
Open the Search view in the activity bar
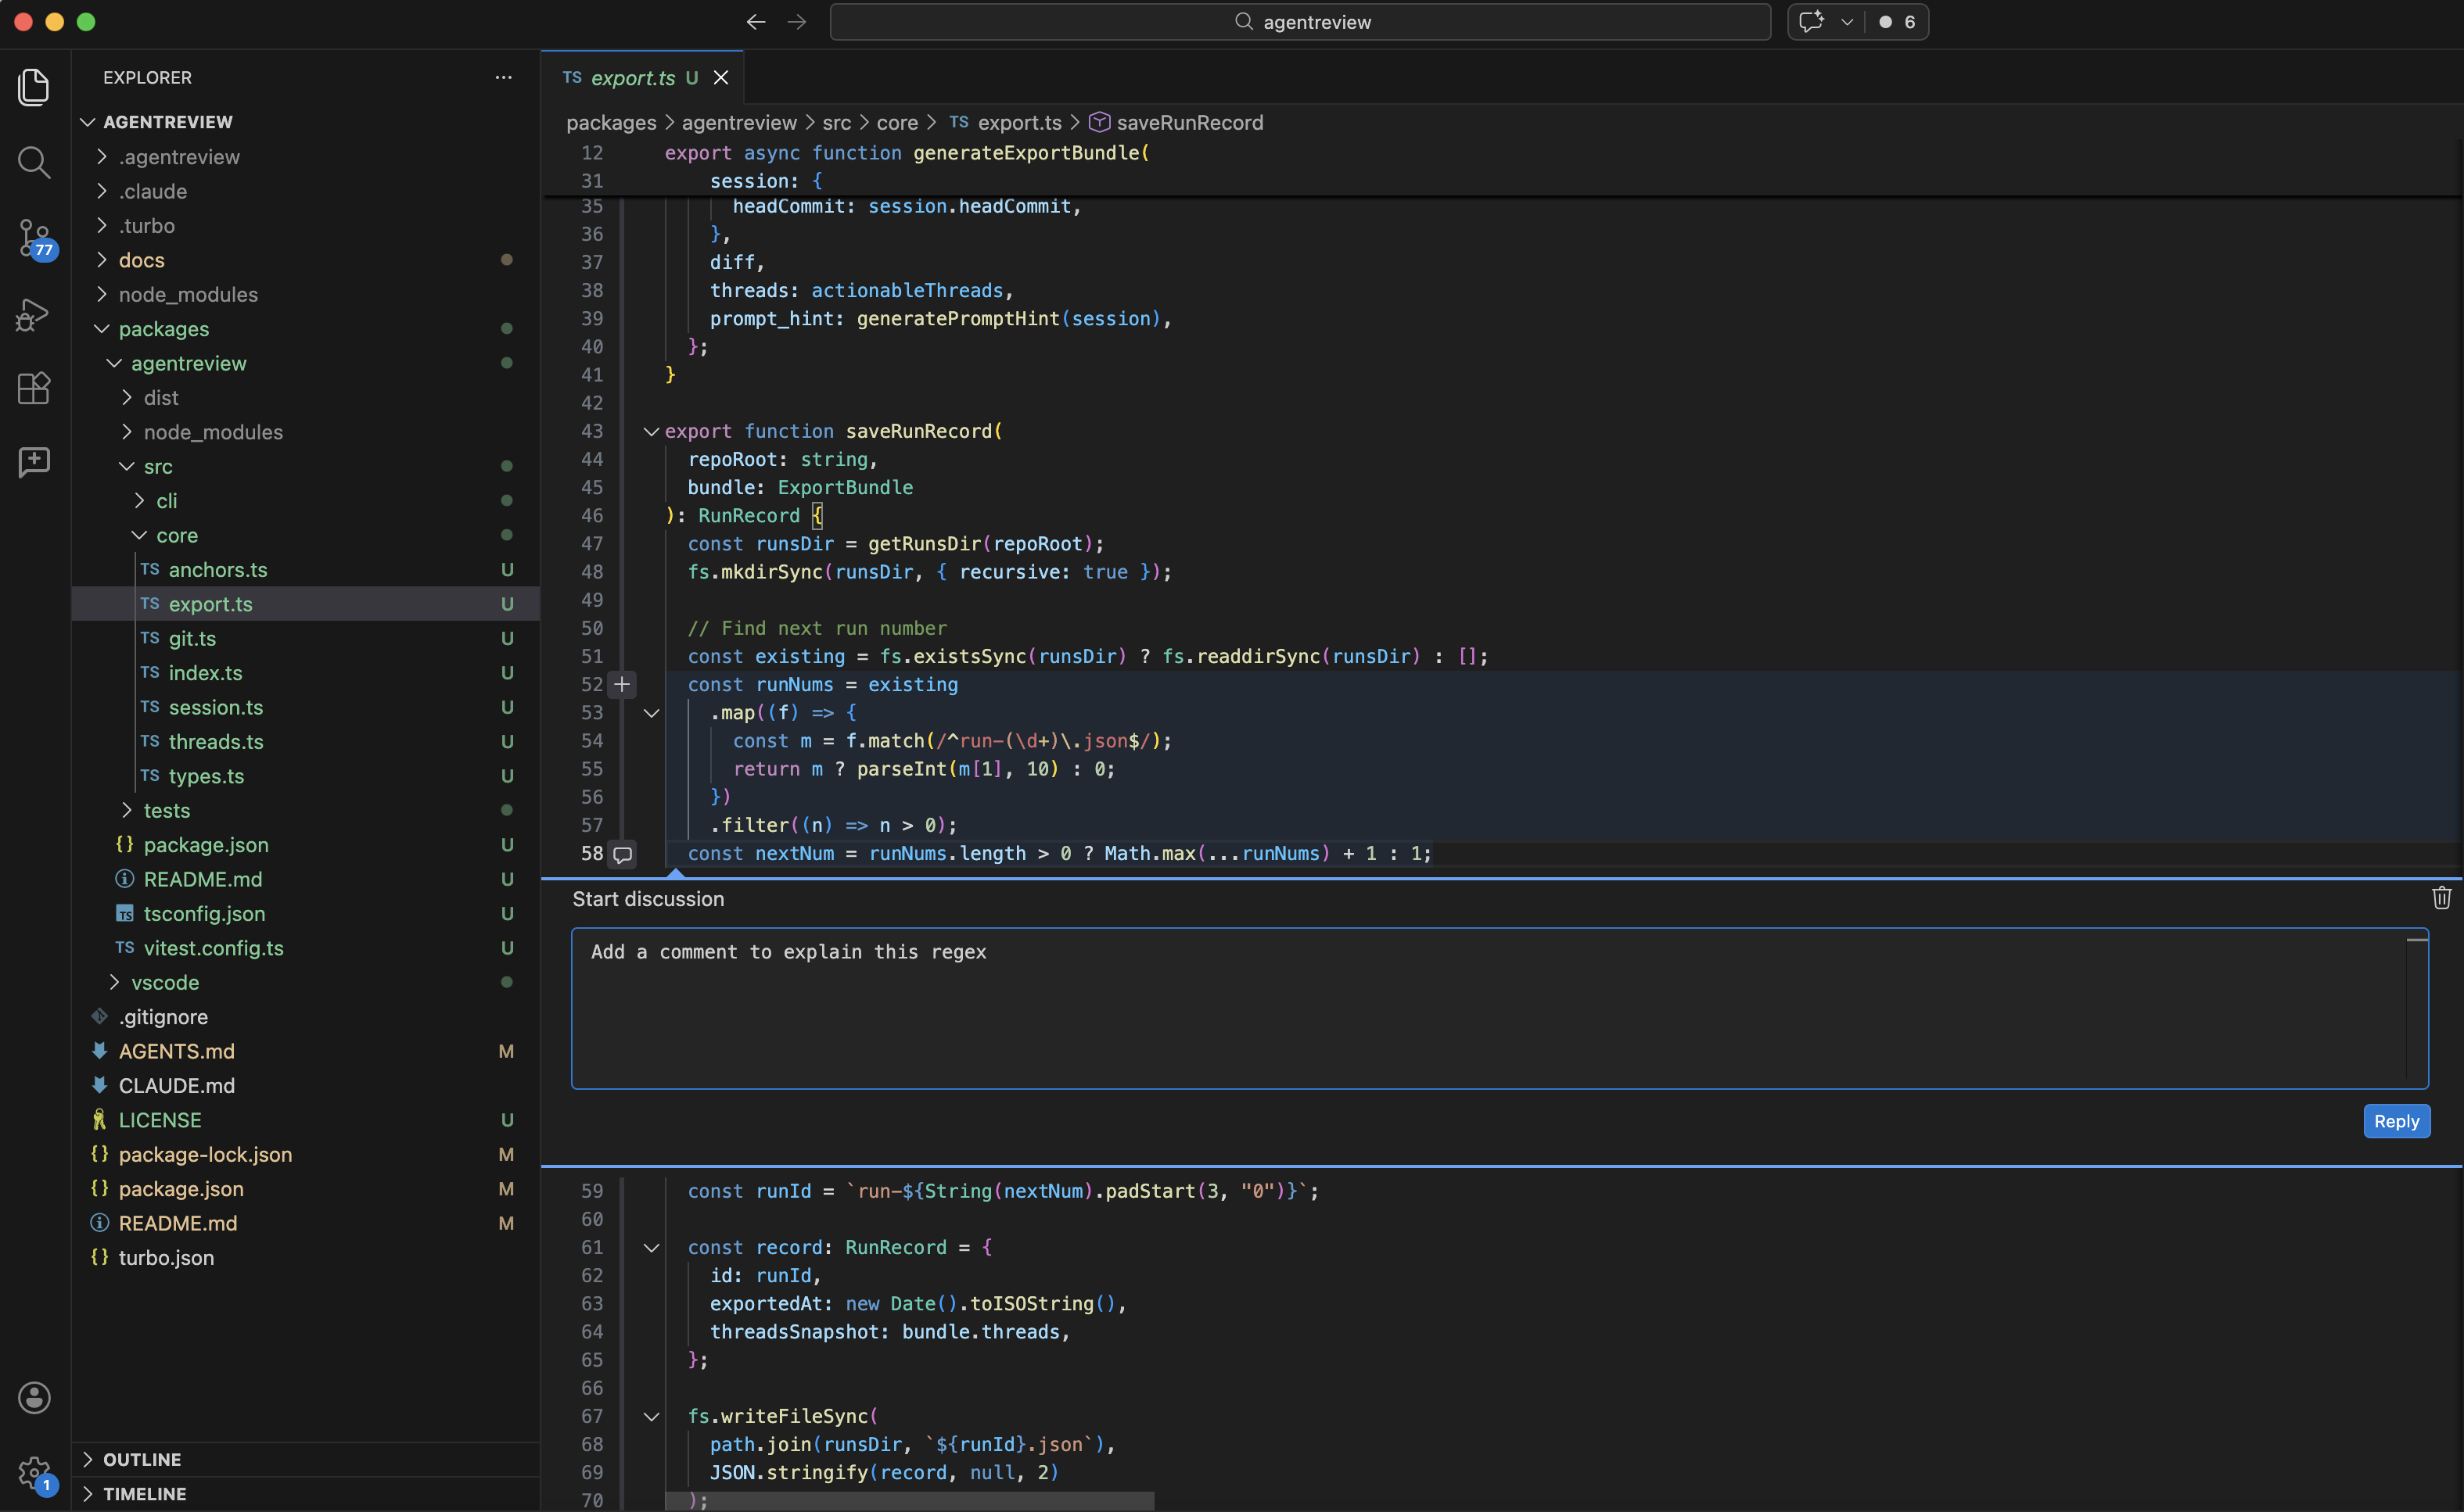click(34, 163)
